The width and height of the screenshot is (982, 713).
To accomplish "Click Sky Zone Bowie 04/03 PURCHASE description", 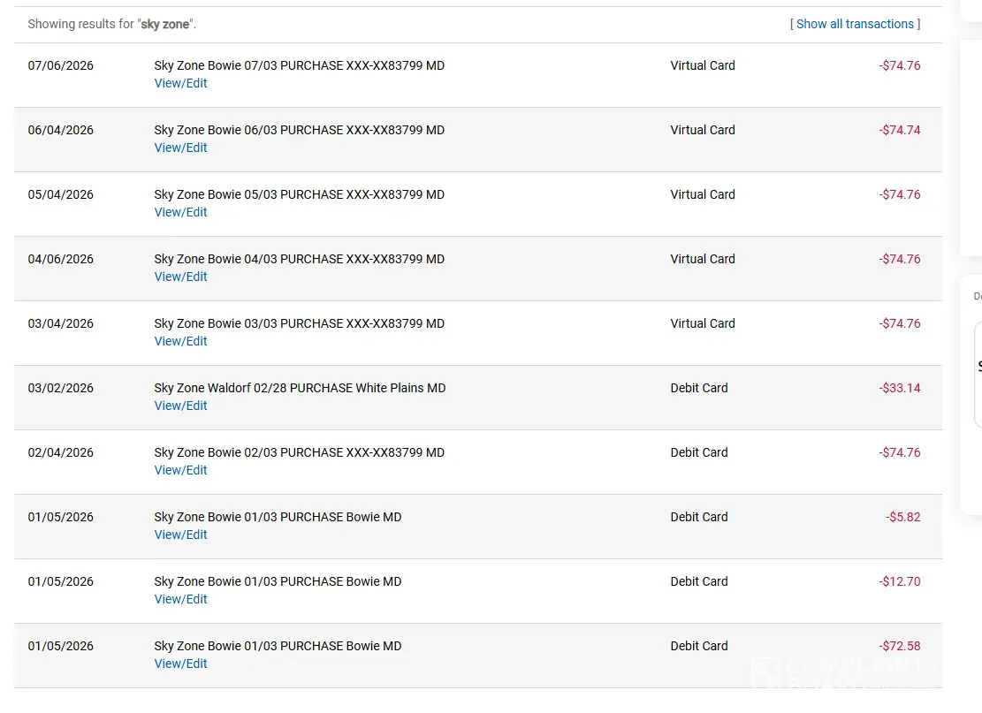I will point(300,259).
